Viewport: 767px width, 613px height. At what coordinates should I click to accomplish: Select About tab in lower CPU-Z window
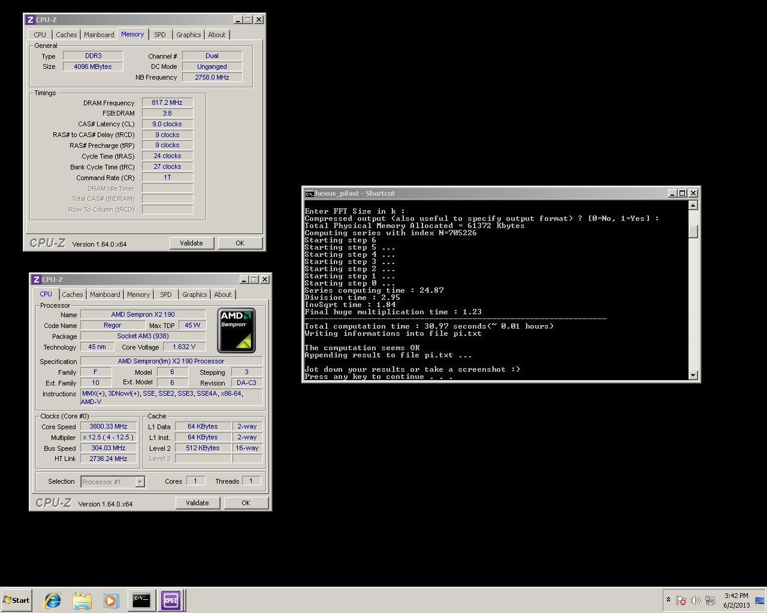point(223,295)
